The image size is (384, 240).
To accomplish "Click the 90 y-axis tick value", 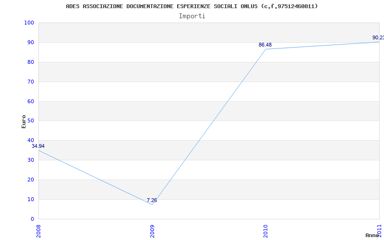I will pyautogui.click(x=31, y=42).
